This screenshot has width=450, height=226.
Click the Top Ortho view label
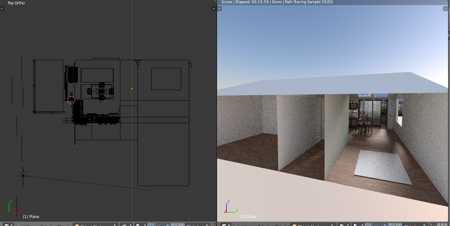[16, 3]
